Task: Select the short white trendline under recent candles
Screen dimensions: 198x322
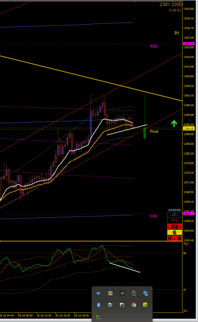Action: [127, 130]
